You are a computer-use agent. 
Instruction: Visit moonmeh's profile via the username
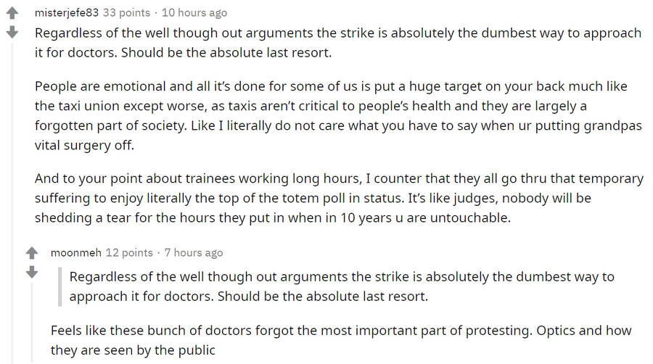coord(75,252)
